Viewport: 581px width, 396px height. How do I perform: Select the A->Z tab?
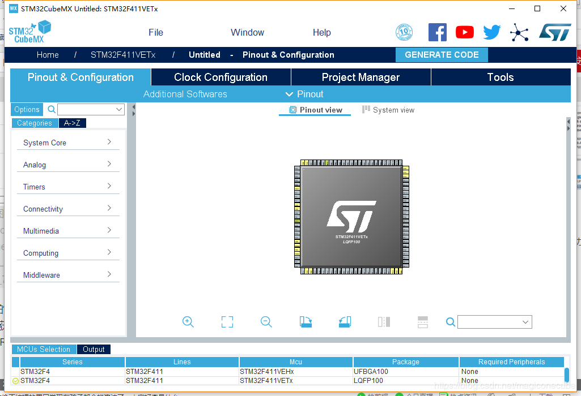pyautogui.click(x=72, y=123)
